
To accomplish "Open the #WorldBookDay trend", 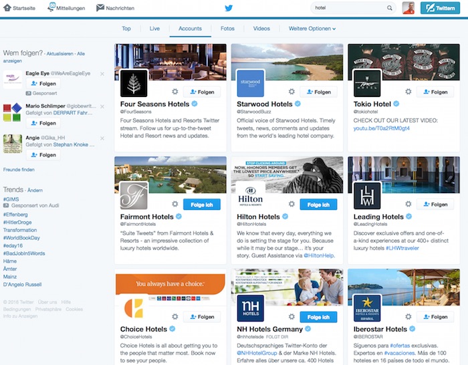I will point(21,238).
